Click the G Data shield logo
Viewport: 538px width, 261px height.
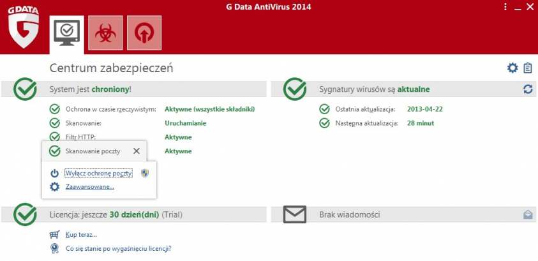pyautogui.click(x=24, y=28)
